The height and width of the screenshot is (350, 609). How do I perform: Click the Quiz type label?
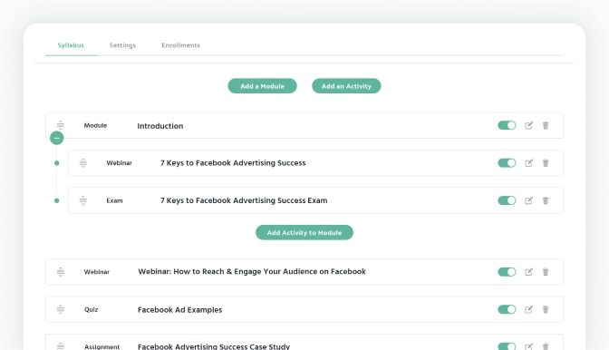click(x=92, y=309)
